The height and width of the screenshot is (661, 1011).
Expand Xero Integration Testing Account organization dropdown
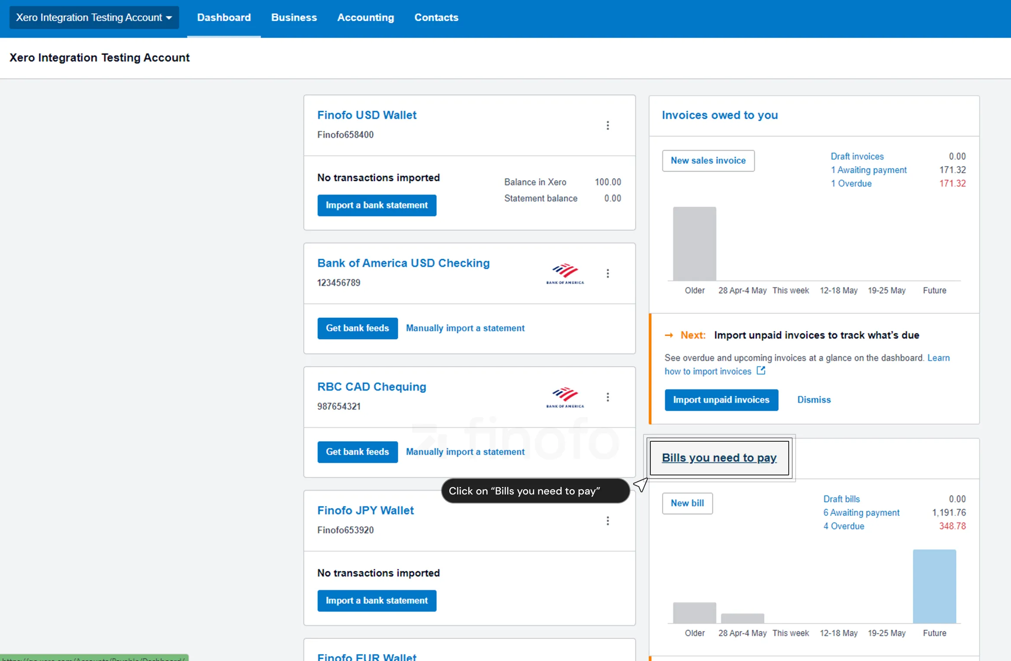pos(94,18)
